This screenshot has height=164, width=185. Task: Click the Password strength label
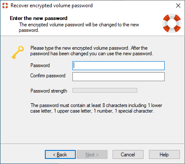[x=49, y=91]
